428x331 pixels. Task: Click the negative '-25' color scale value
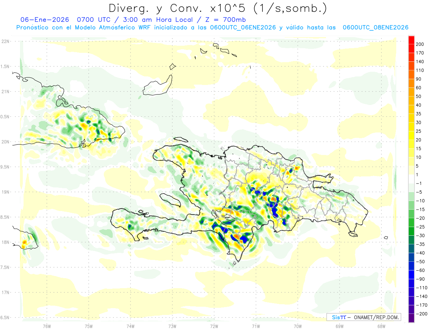coord(421,227)
